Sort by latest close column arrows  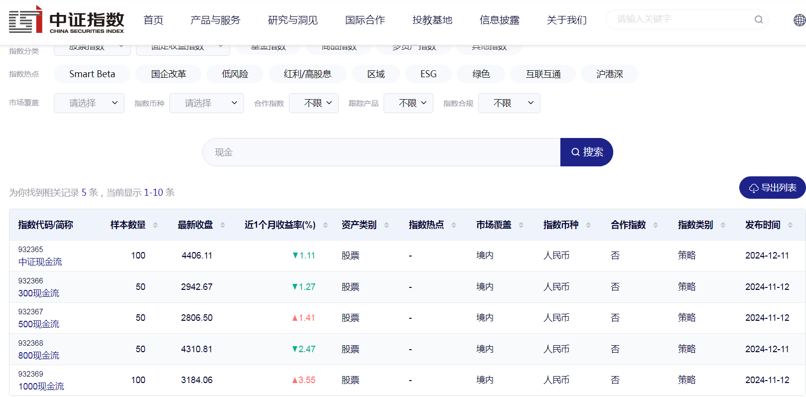tap(223, 225)
